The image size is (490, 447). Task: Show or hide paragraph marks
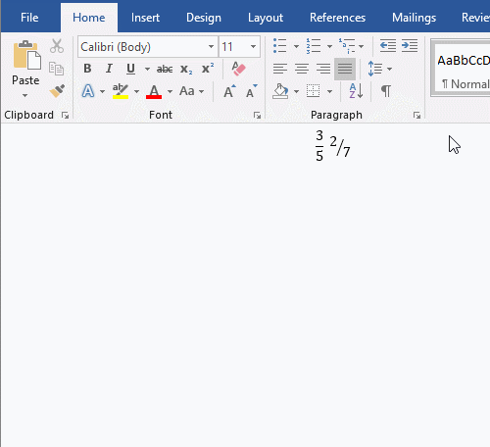[386, 91]
